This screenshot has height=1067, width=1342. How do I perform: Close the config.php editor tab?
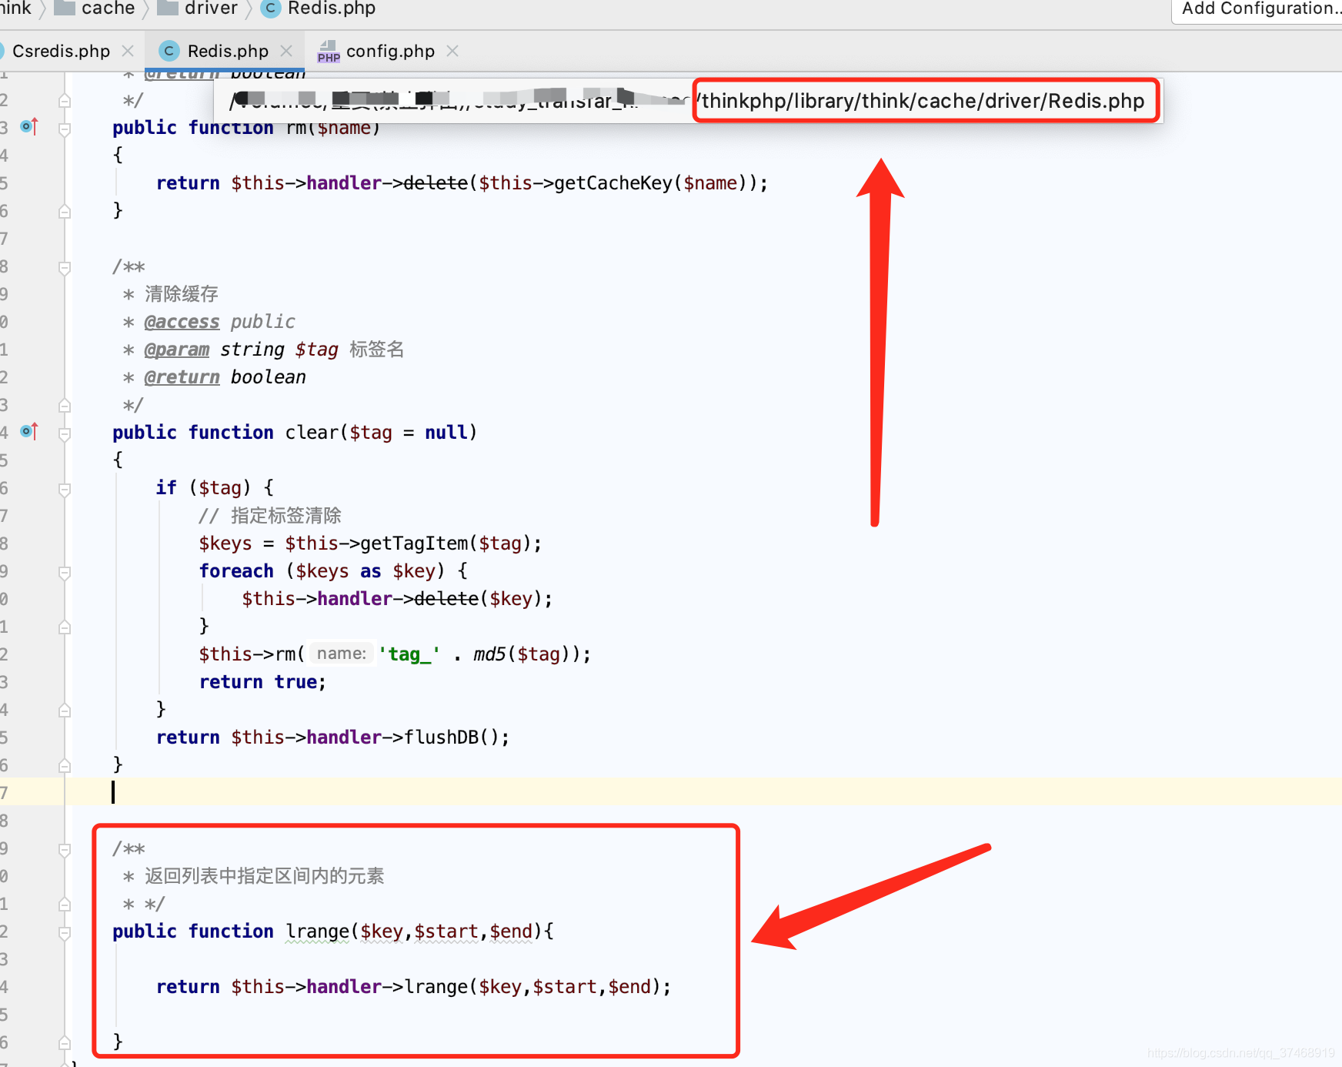tap(452, 51)
